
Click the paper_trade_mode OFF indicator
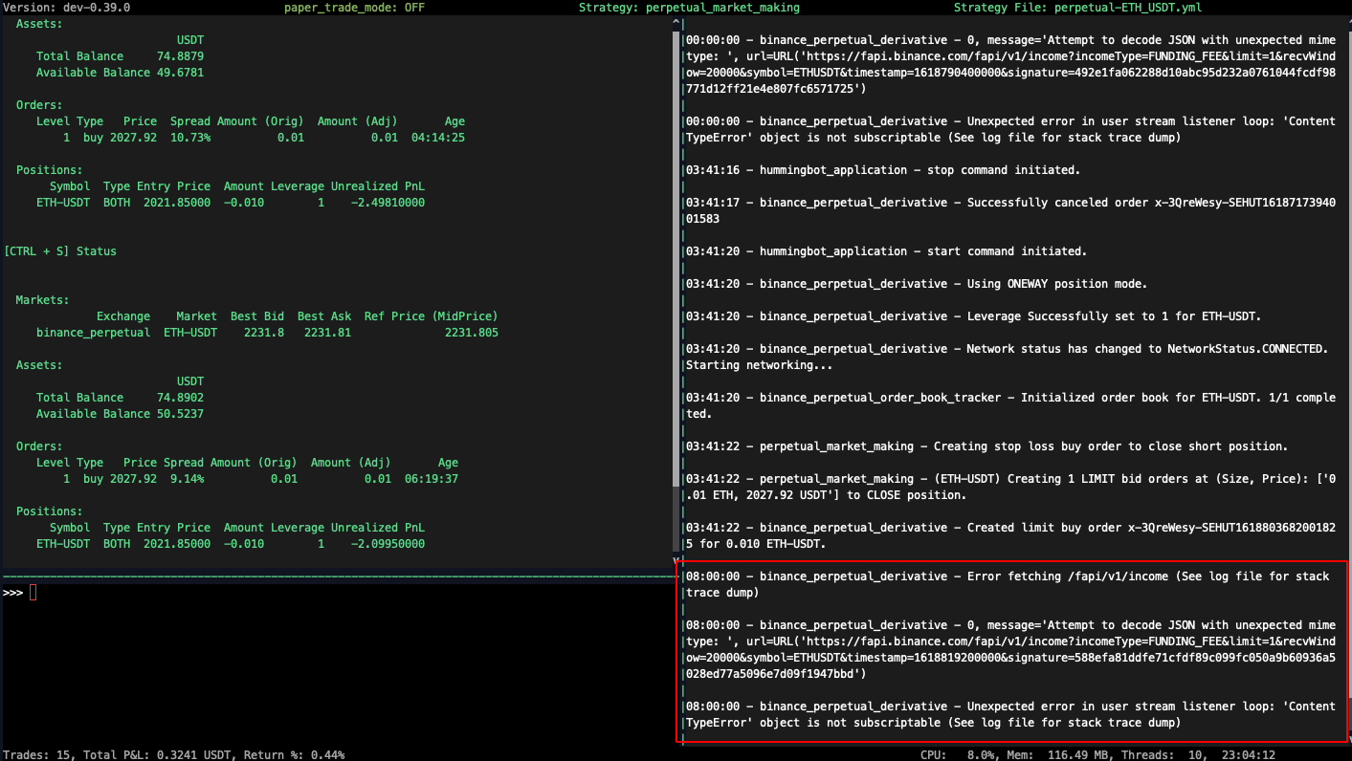(x=353, y=8)
